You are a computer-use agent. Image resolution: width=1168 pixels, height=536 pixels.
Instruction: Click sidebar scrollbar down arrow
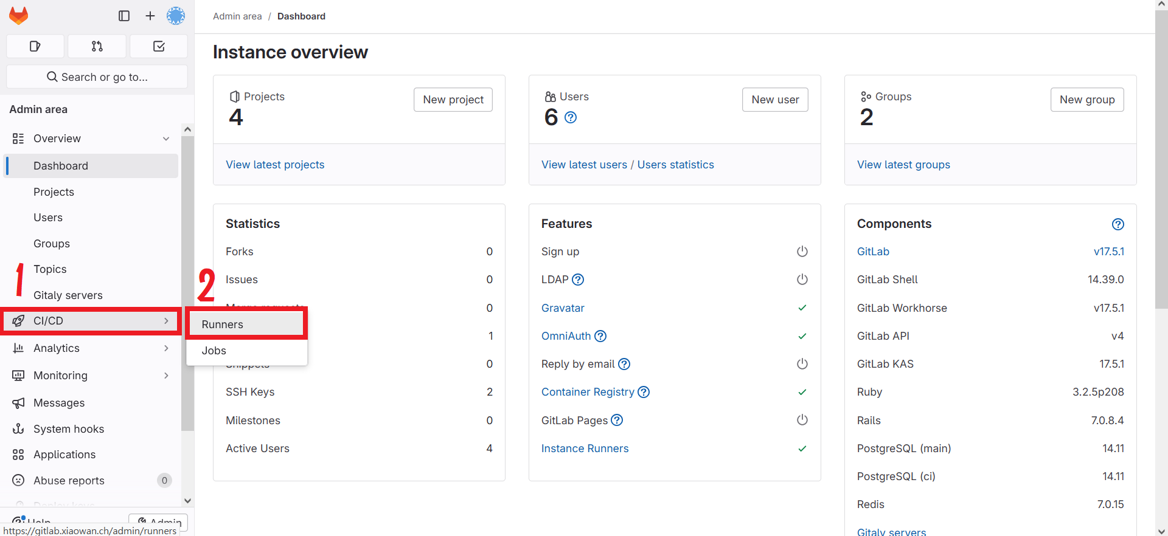tap(187, 501)
